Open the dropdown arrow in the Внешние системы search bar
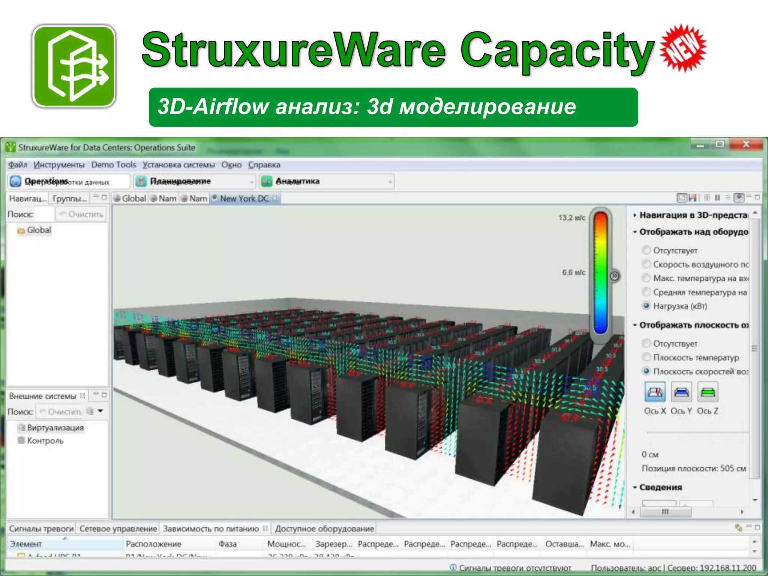Image resolution: width=768 pixels, height=576 pixels. click(100, 411)
